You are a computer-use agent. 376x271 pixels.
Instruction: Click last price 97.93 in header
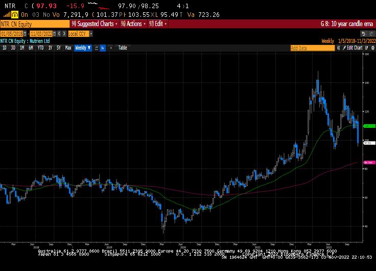coord(46,6)
